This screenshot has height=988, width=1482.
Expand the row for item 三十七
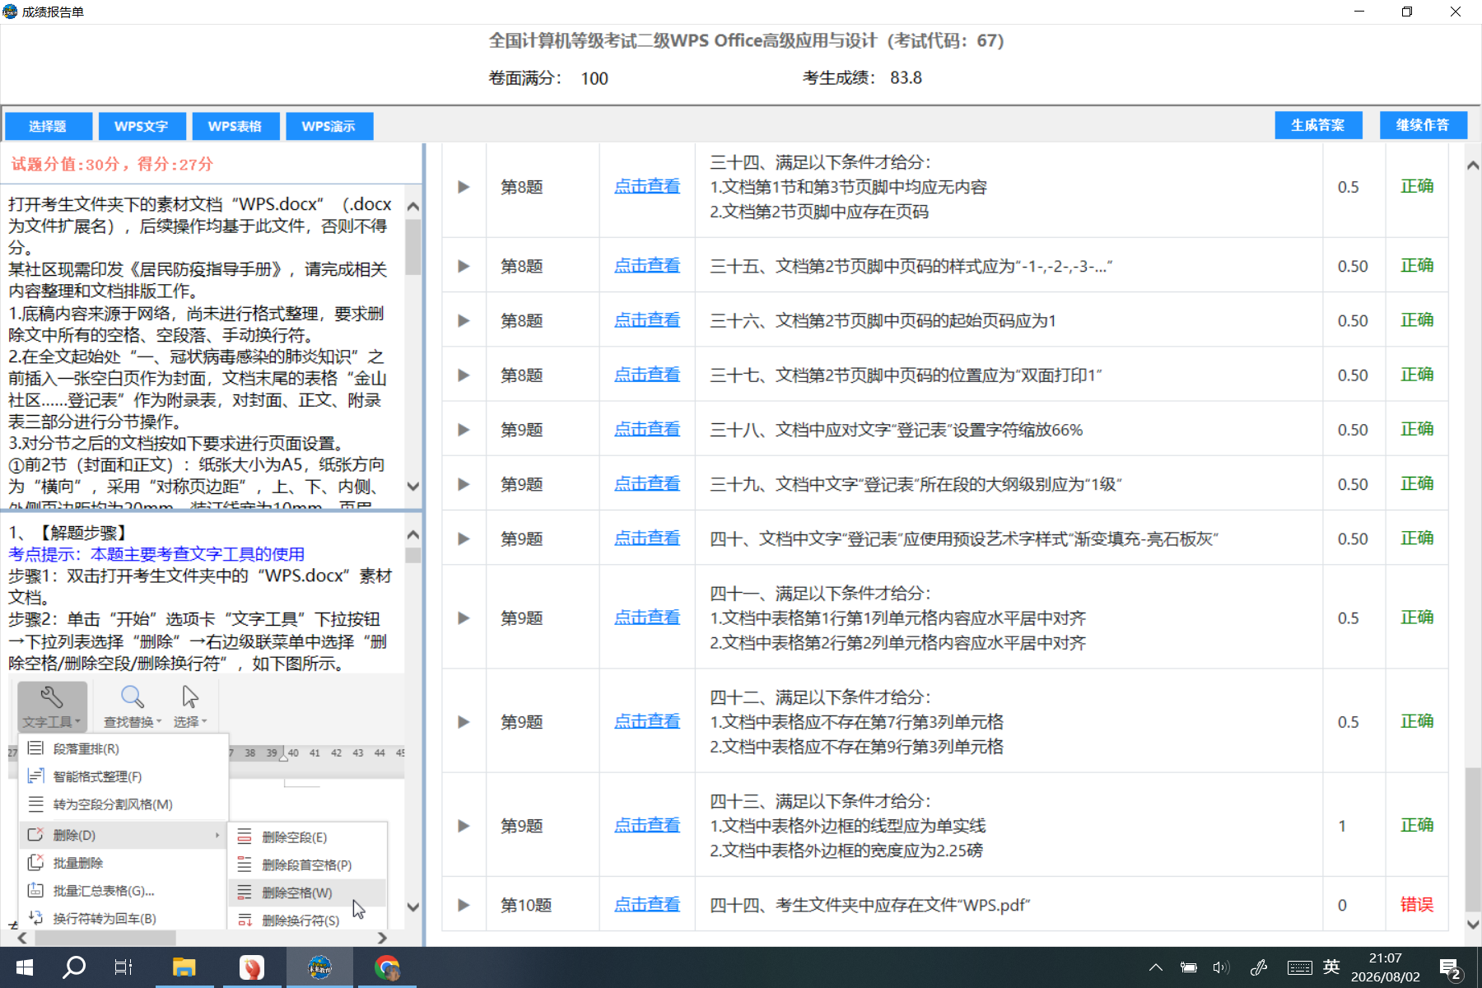[x=464, y=375]
